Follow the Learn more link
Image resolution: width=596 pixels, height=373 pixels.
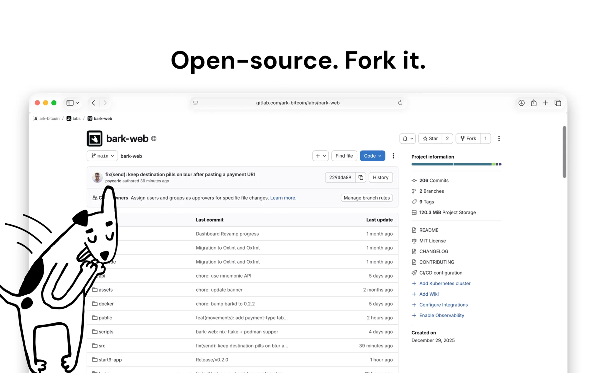(x=283, y=198)
